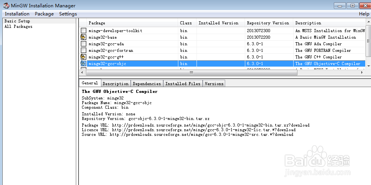The image size is (371, 185).
Task: Click the vertical scrollbar thumb of package list
Action: 368,41
